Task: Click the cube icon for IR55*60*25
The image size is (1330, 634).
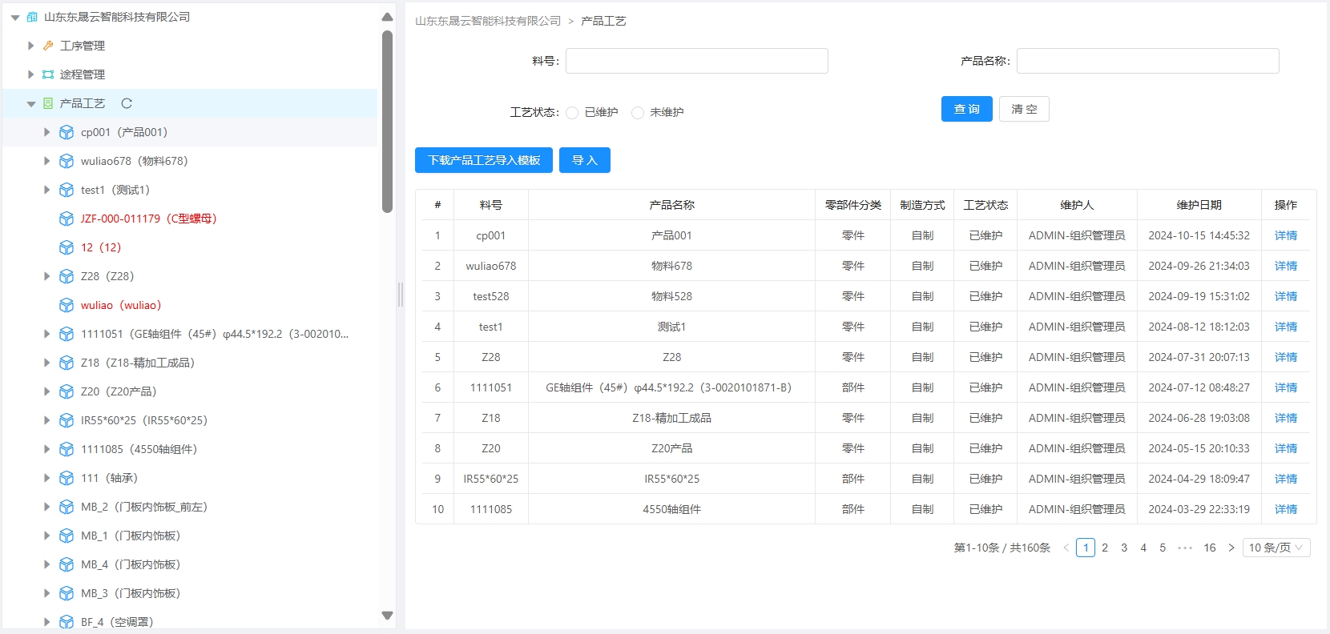Action: point(66,420)
